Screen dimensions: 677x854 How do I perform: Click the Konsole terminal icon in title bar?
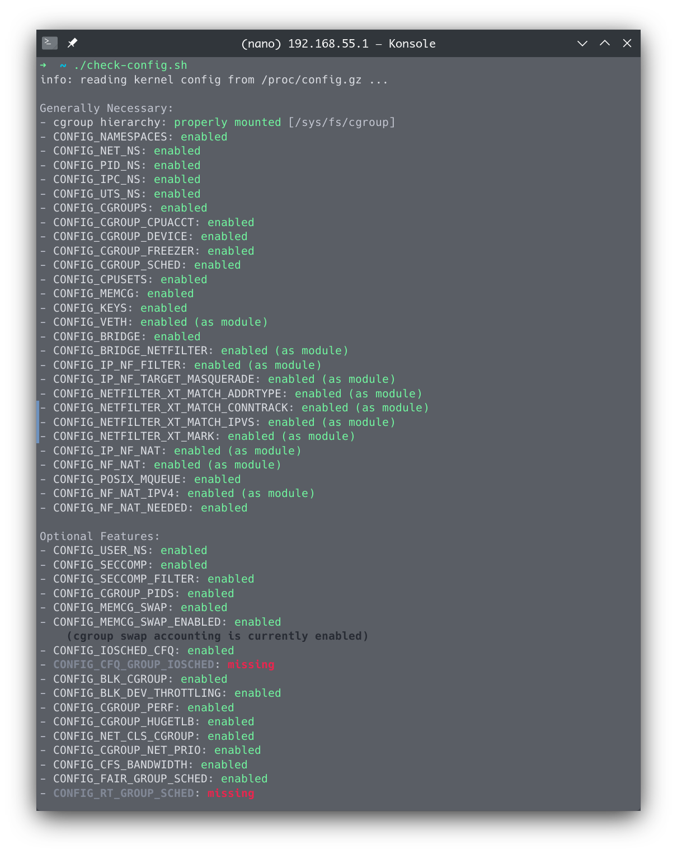(x=50, y=43)
